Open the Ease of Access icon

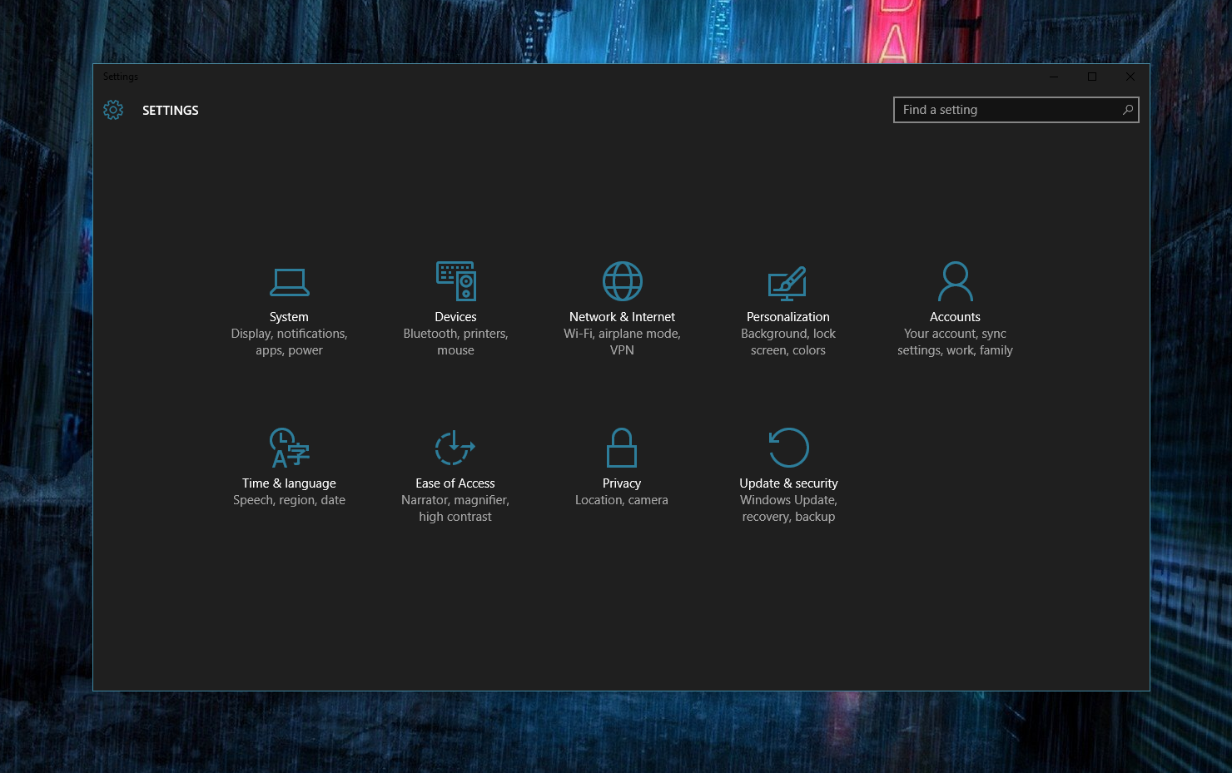pos(455,448)
